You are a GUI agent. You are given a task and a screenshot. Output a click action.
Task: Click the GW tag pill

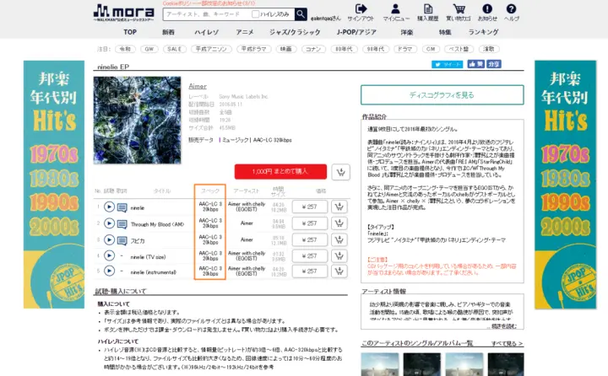[149, 49]
